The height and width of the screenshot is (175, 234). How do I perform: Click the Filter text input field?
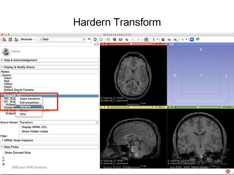pyautogui.click(x=58, y=136)
